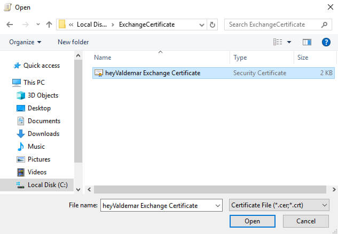Refresh the ExchangeCertificate folder
Viewport: 338px width, 234px height.
(x=213, y=25)
